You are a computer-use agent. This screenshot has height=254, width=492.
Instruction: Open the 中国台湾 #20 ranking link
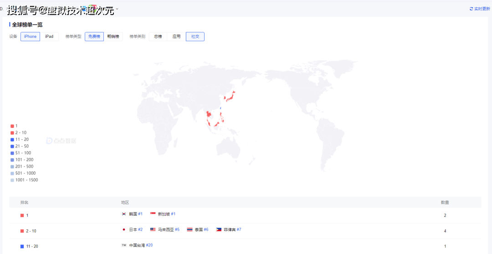[x=149, y=245]
